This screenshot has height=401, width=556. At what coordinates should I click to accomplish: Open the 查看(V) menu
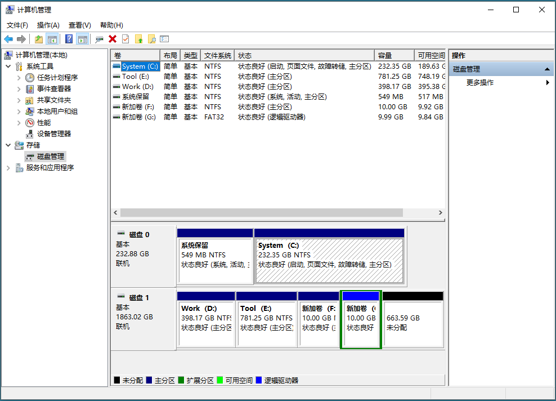point(79,25)
